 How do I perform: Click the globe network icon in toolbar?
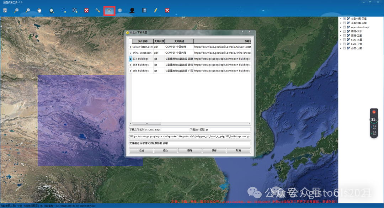(x=120, y=10)
